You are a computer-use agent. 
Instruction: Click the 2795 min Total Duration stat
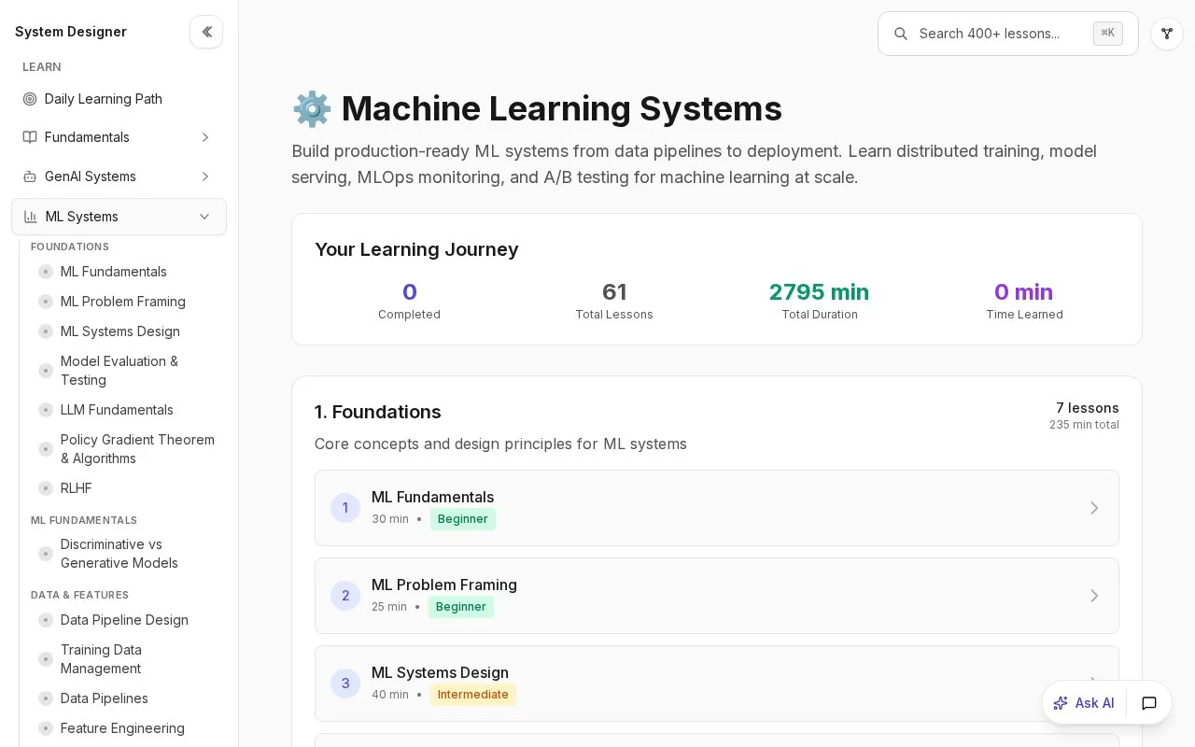click(x=820, y=301)
